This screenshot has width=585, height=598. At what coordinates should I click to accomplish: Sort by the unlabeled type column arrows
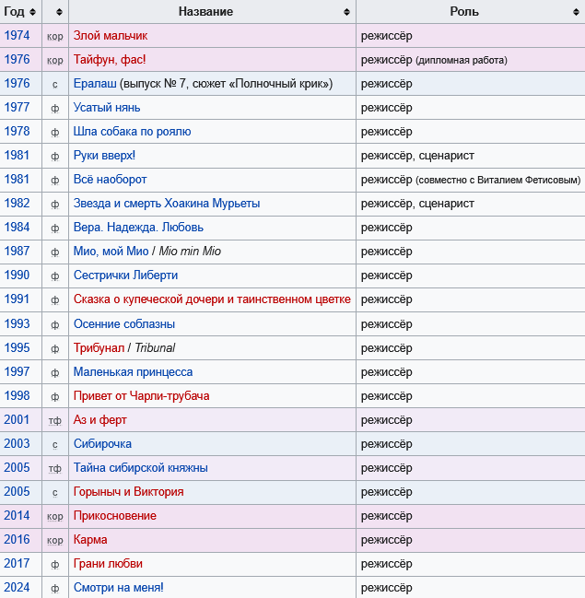click(x=59, y=12)
